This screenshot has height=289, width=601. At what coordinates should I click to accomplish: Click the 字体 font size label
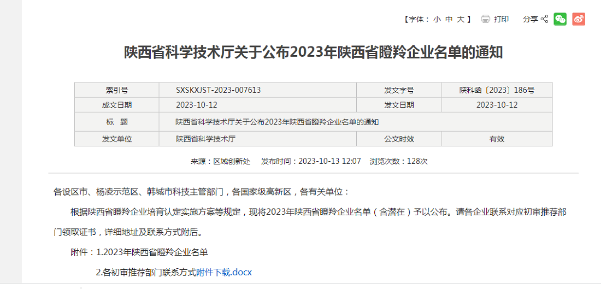tap(417, 19)
